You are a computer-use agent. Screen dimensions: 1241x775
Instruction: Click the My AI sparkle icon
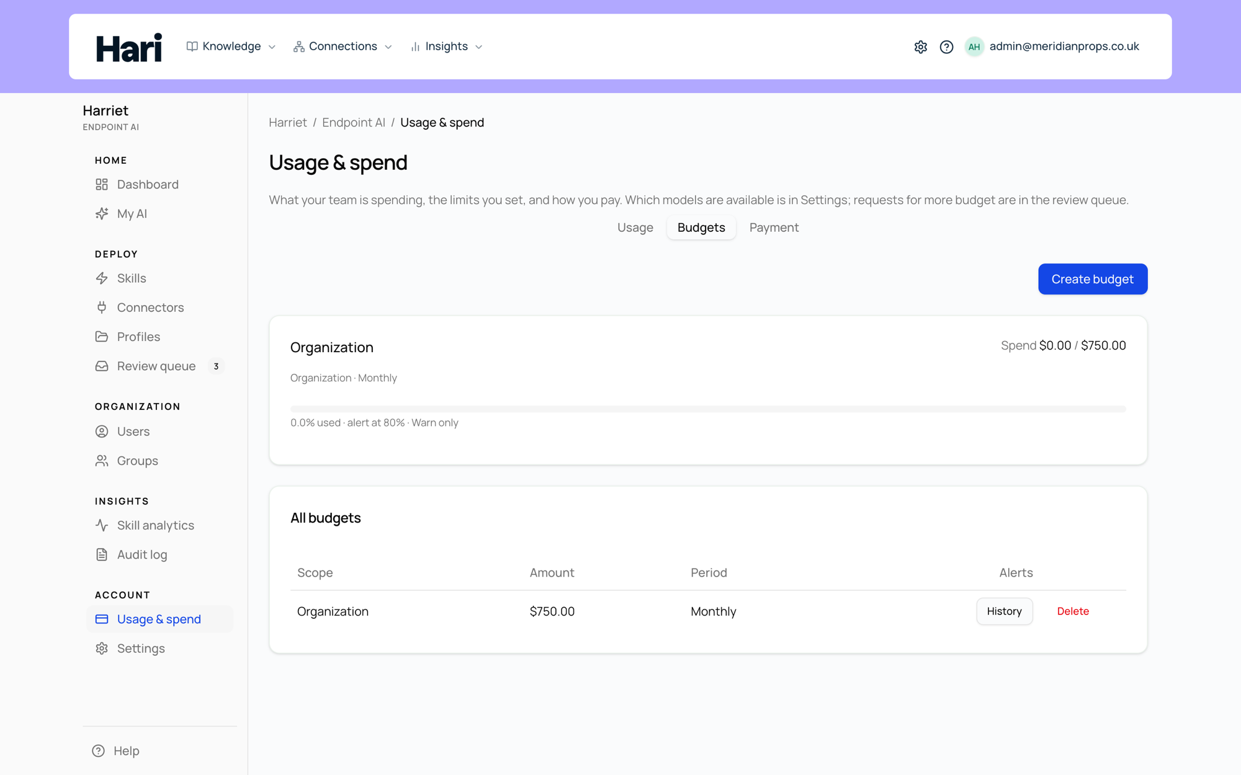(102, 213)
